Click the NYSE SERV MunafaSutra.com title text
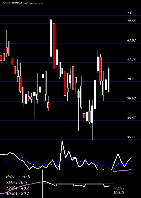 (23, 3)
